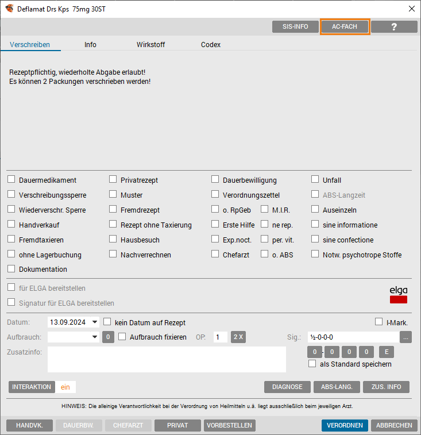Check the Dokumentation checkbox
Image resolution: width=421 pixels, height=435 pixels.
(11, 268)
